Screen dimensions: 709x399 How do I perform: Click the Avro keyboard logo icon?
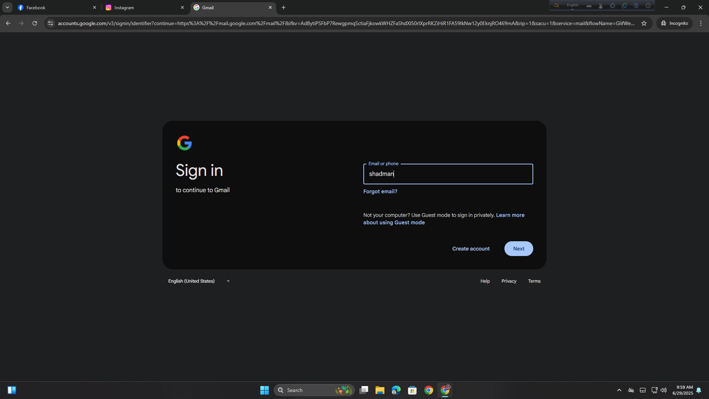[x=556, y=6]
